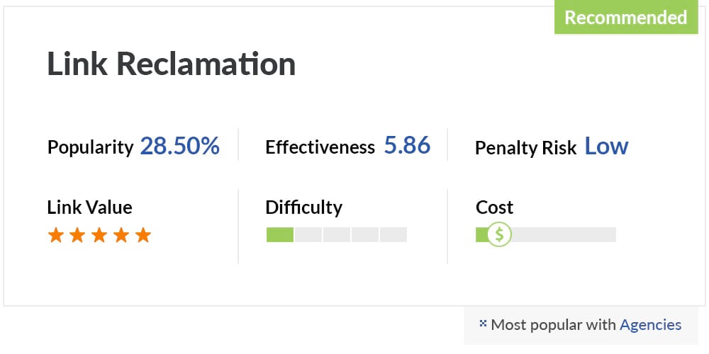709x354 pixels.
Task: Select the second Difficulty bar segment
Action: point(308,234)
